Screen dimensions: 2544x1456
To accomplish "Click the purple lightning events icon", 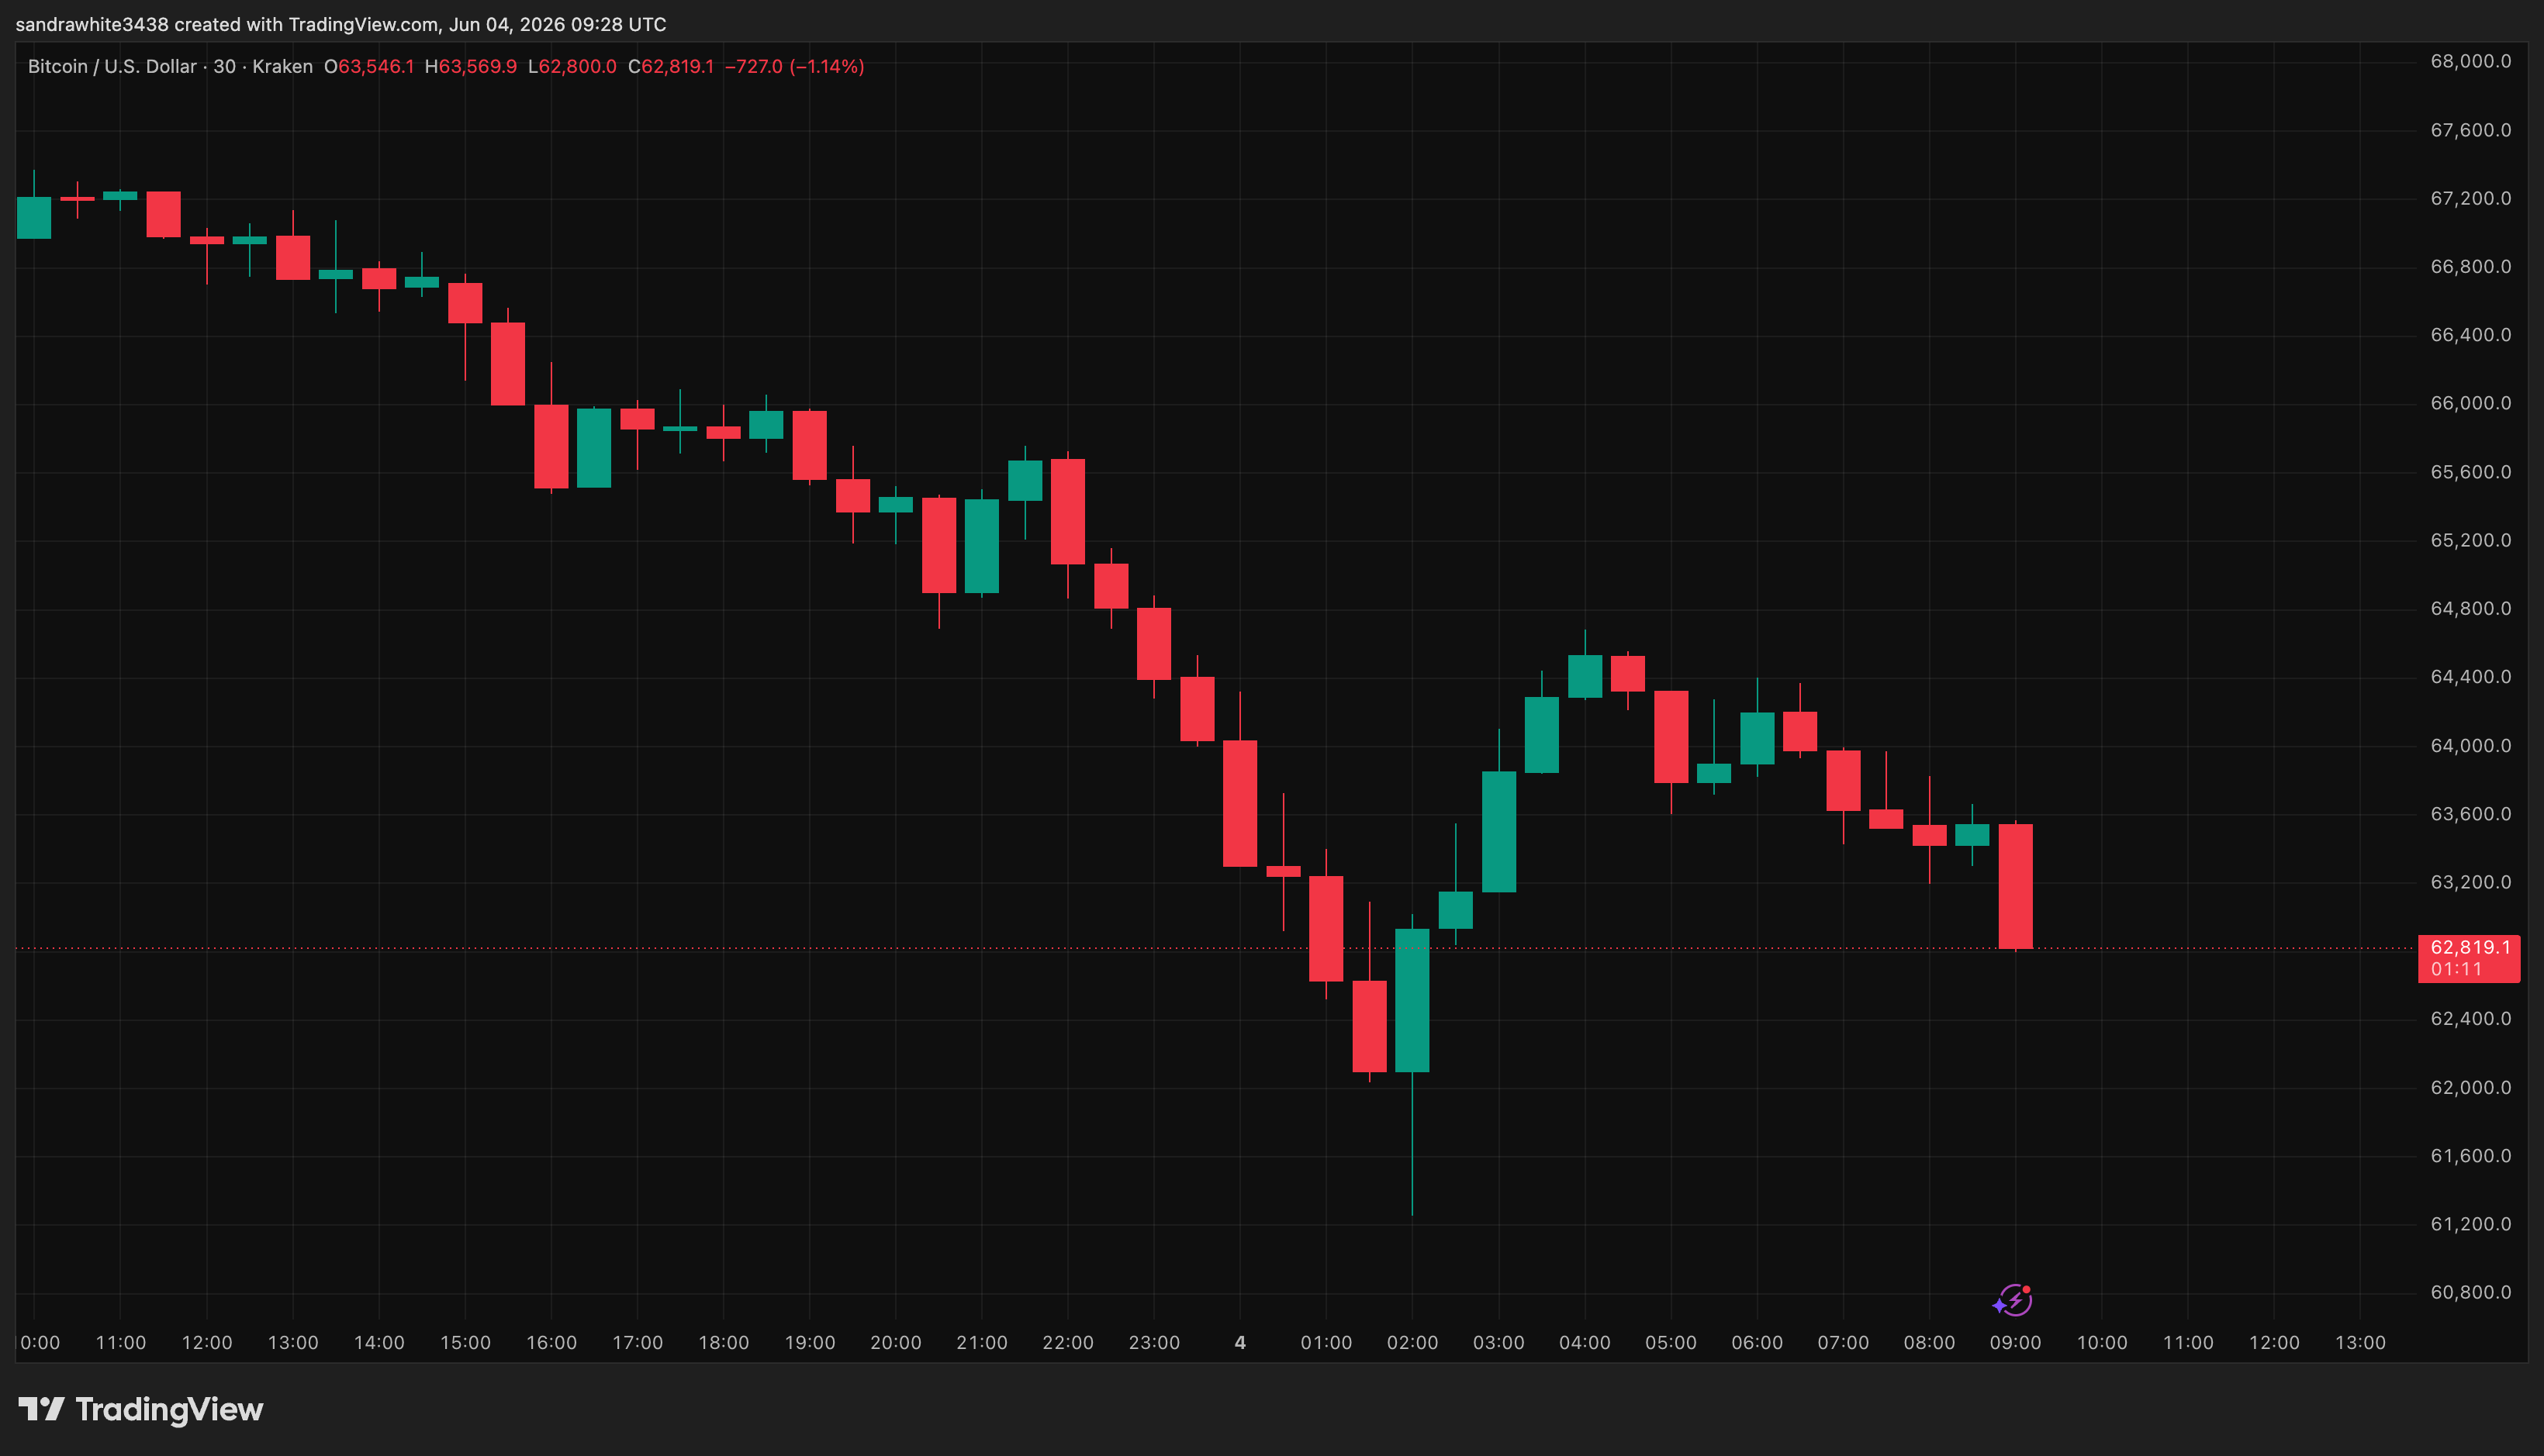I will coord(2013,1300).
